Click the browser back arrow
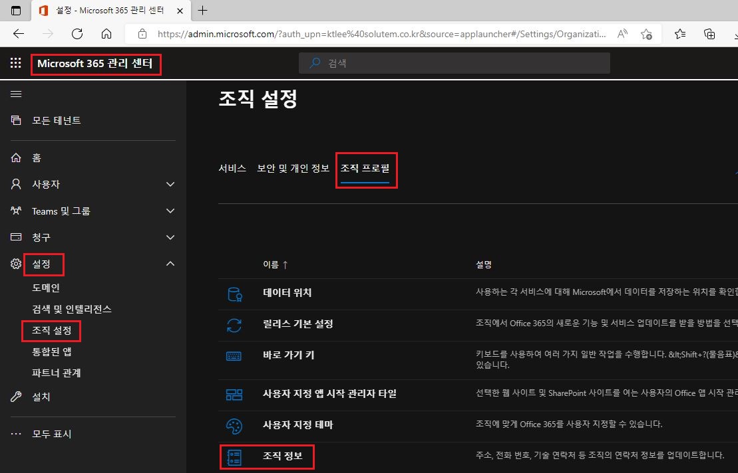Image resolution: width=738 pixels, height=473 pixels. (x=19, y=34)
